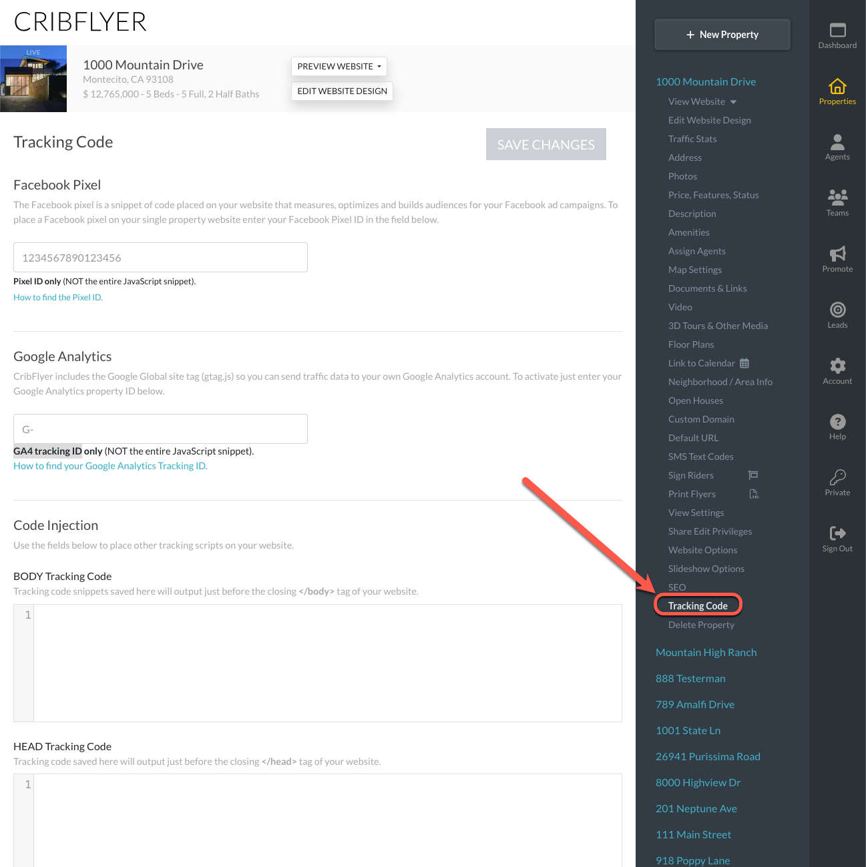
Task: Click the EDIT WEBSITE DESIGN button
Action: point(342,91)
